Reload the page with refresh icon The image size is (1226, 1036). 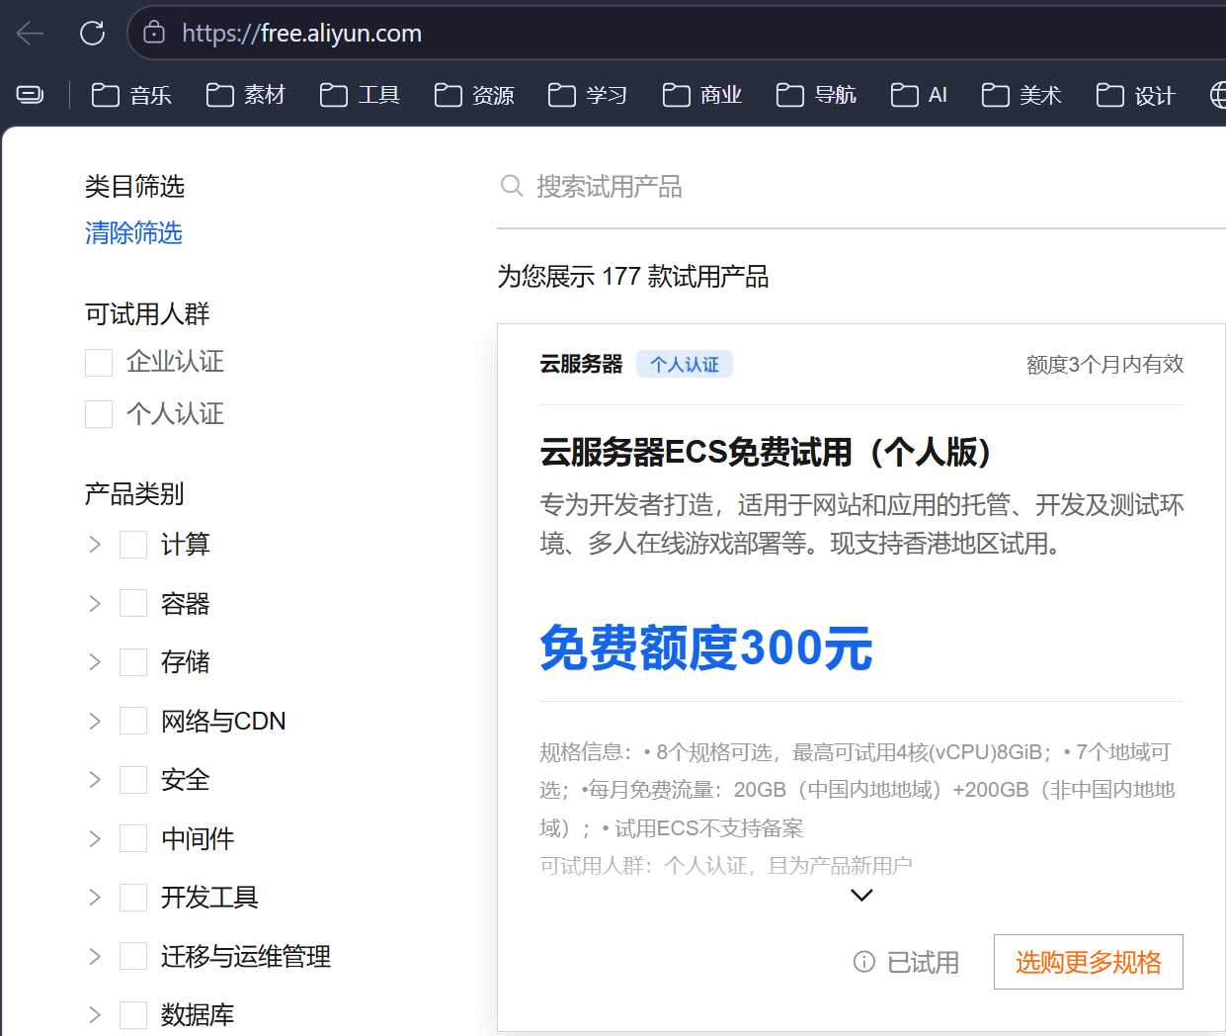93,34
